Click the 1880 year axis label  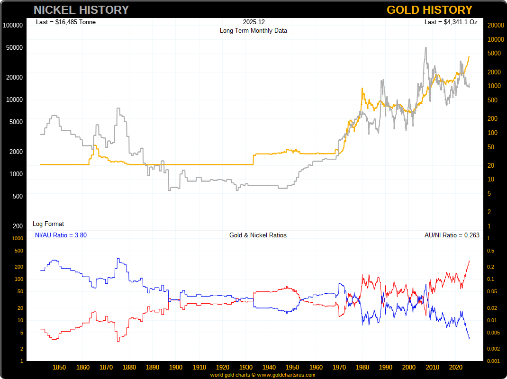[129, 367]
